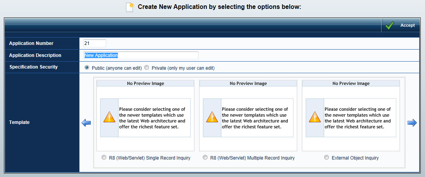Click the Accept button text
This screenshot has width=425, height=177.
(x=408, y=25)
